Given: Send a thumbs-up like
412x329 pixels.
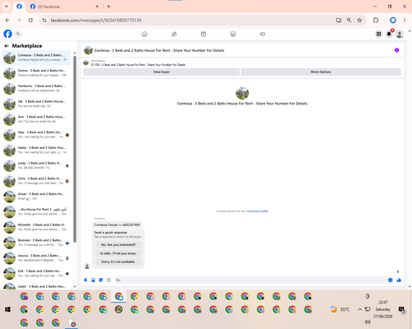Looking at the screenshot, I should 399,280.
